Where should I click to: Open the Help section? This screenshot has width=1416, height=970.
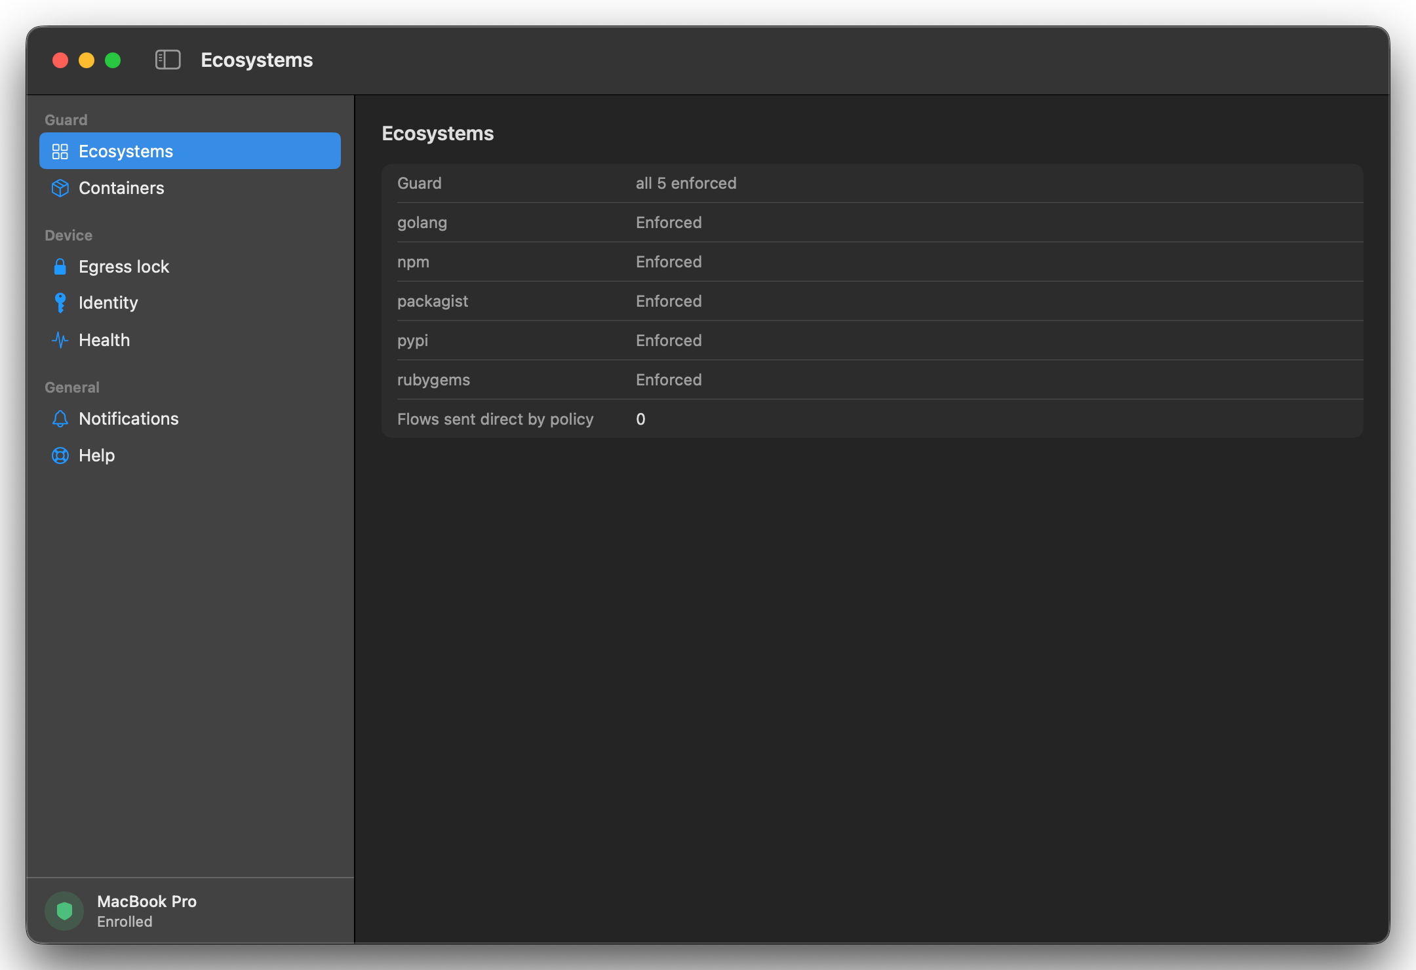(190, 456)
